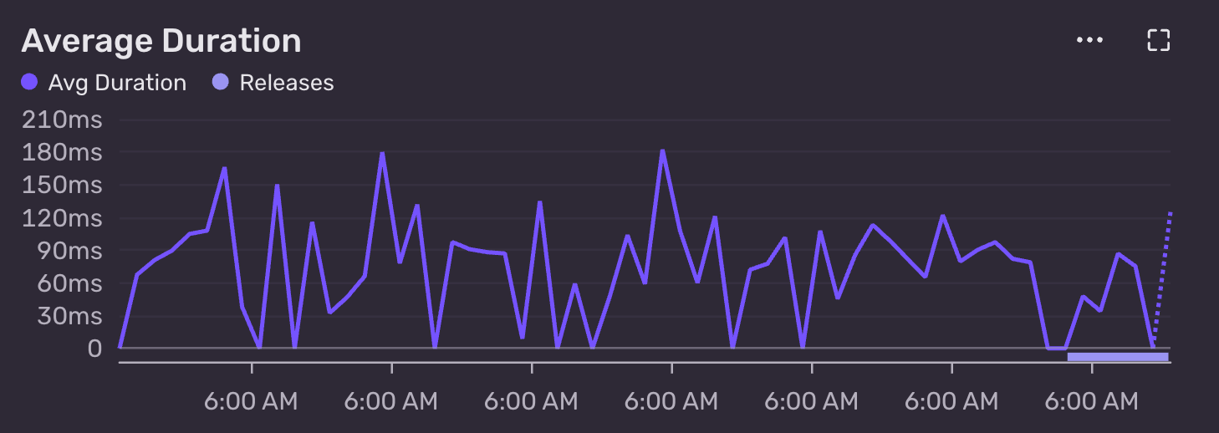
Task: Click the Releases legend color dot
Action: [221, 83]
